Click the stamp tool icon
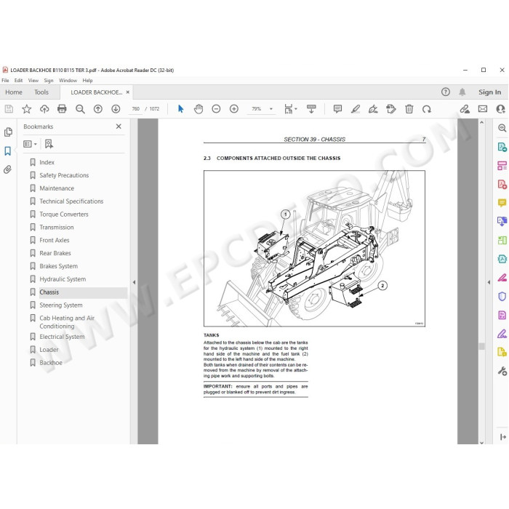Viewport: 509px width, 509px height. (391, 109)
